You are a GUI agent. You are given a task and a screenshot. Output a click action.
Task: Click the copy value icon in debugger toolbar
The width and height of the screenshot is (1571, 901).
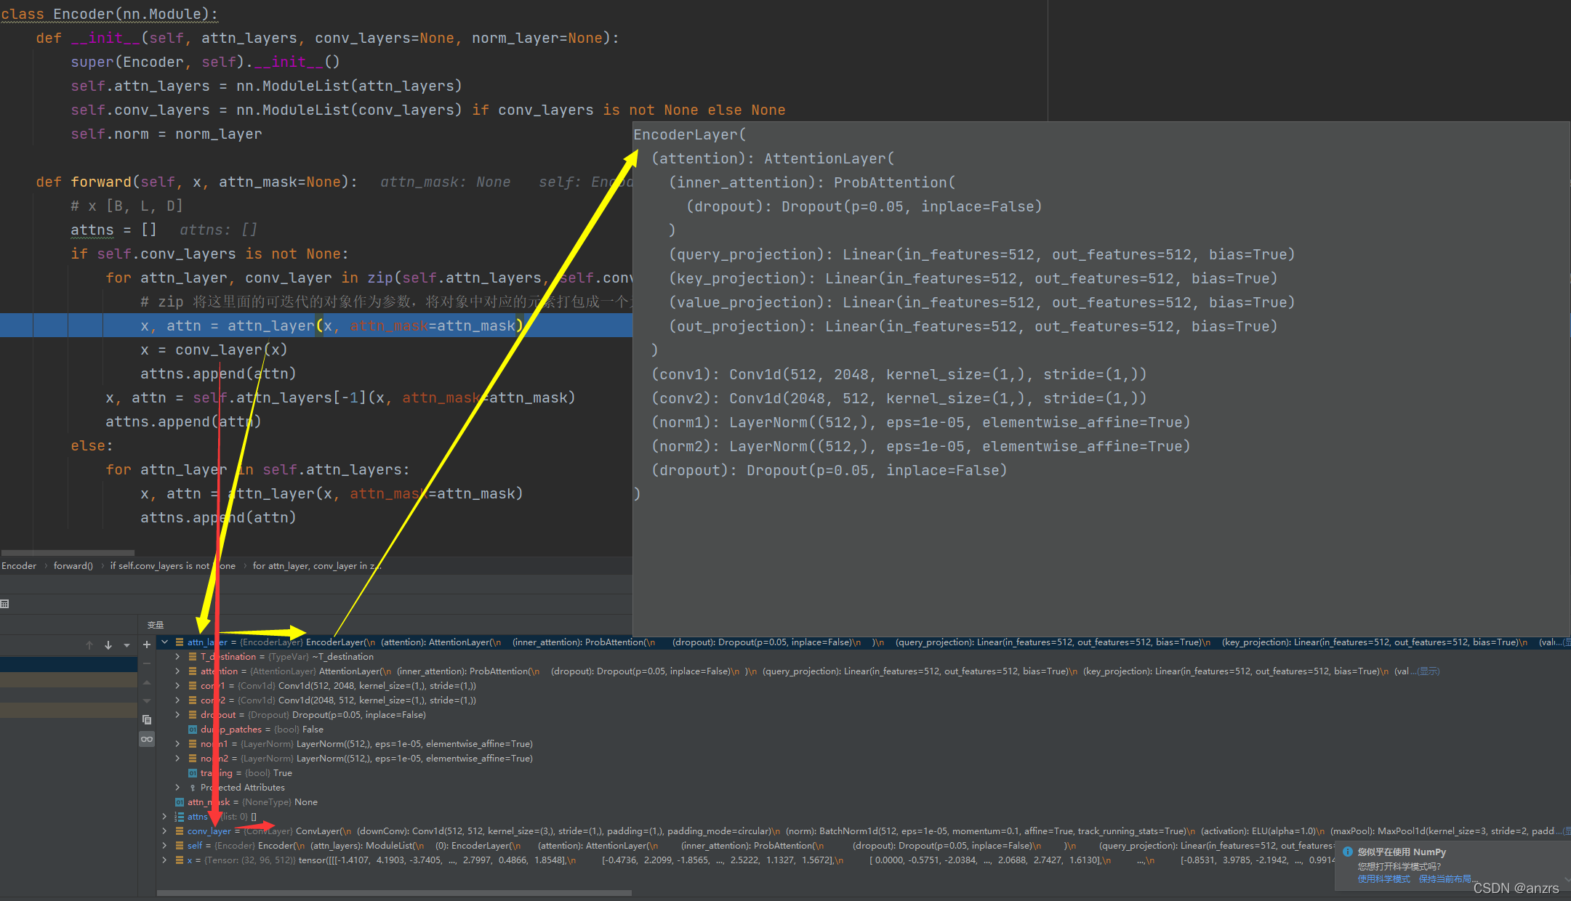(147, 719)
